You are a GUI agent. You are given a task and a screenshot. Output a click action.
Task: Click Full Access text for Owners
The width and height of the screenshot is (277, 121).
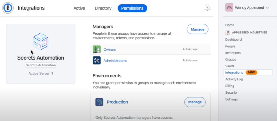tap(190, 49)
